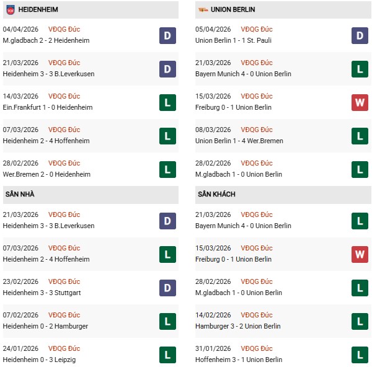Click the D badge for Heidenheim 3 - 3 Stuttgart
The height and width of the screenshot is (367, 372).
pos(167,288)
